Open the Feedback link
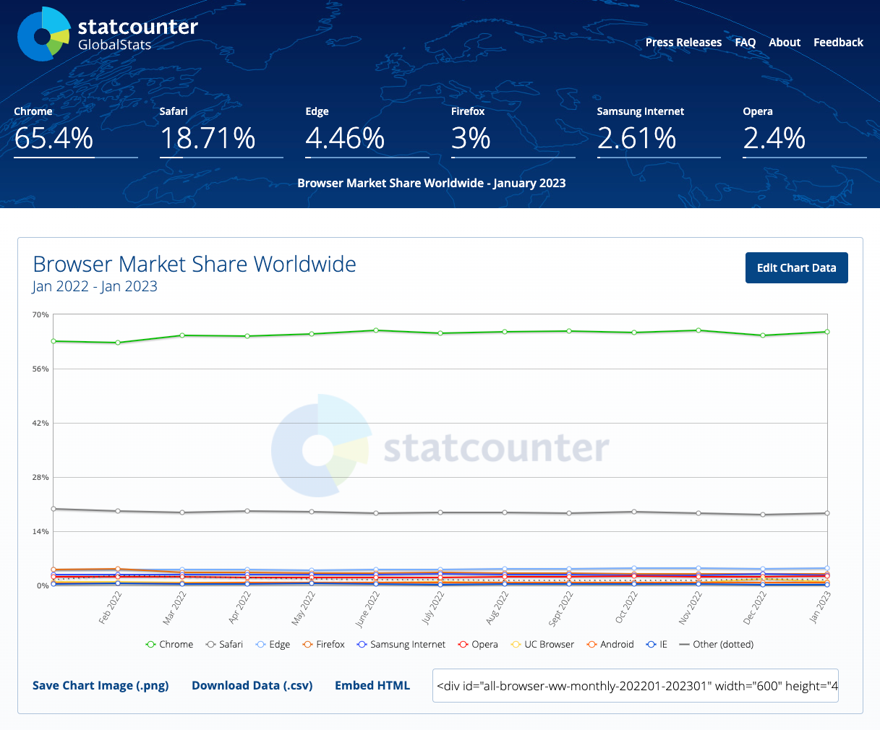 coord(838,43)
